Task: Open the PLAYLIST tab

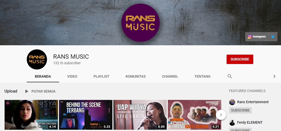Action: pos(101,76)
